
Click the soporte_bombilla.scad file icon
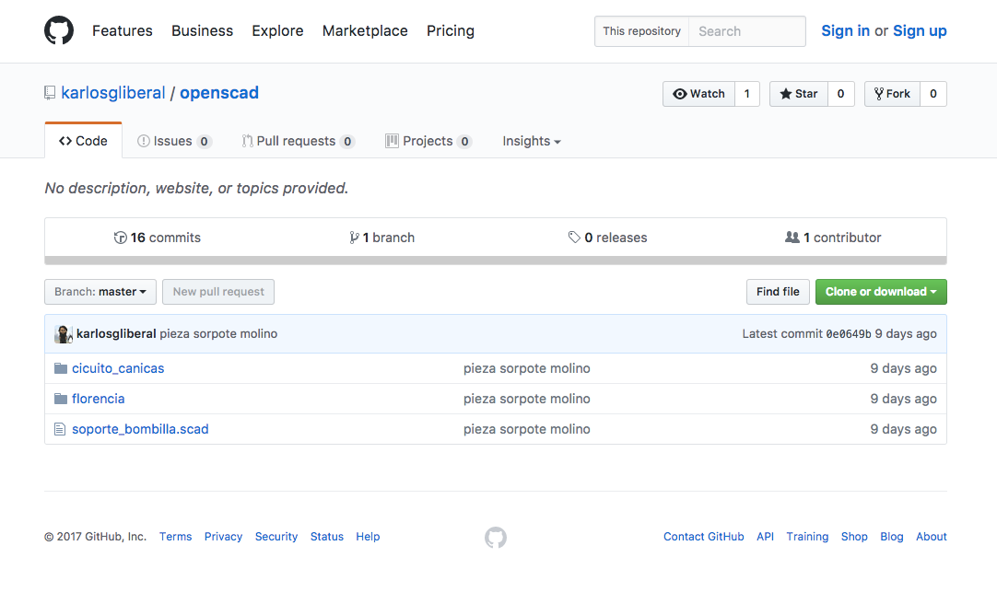(60, 429)
